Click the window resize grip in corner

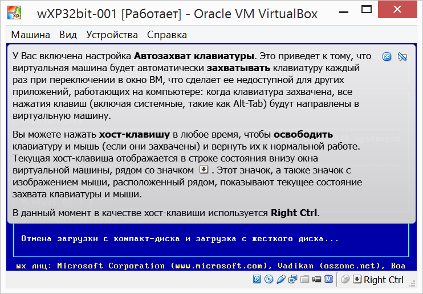click(x=412, y=284)
